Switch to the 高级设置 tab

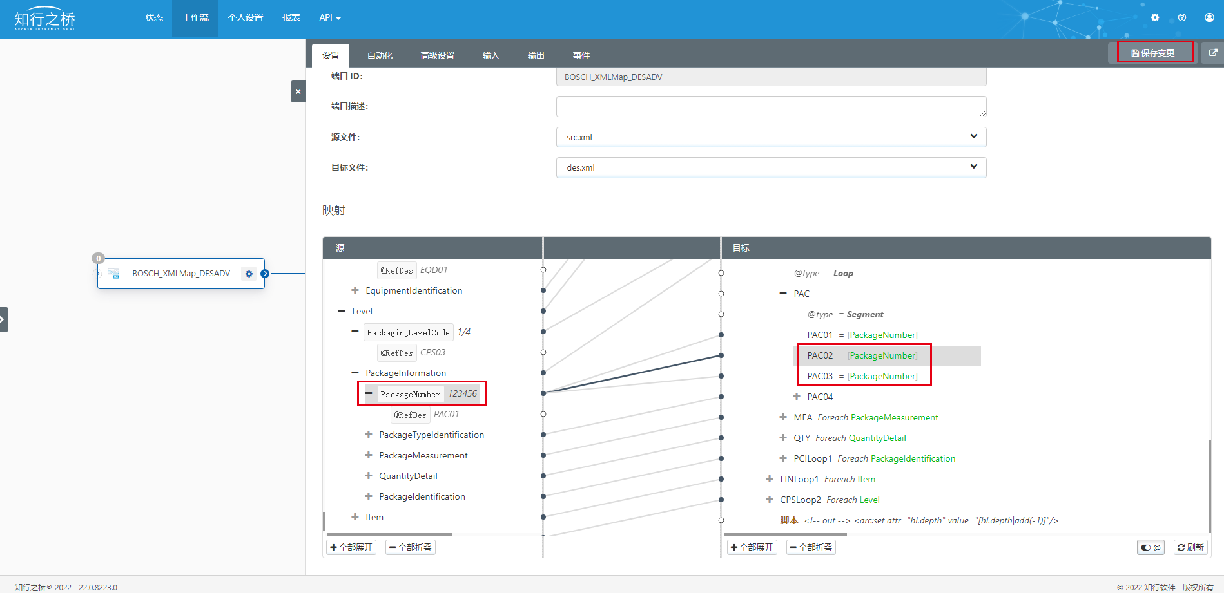[x=438, y=55]
